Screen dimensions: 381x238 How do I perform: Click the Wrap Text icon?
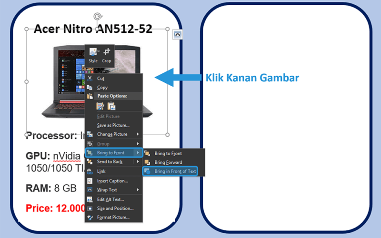click(x=90, y=190)
